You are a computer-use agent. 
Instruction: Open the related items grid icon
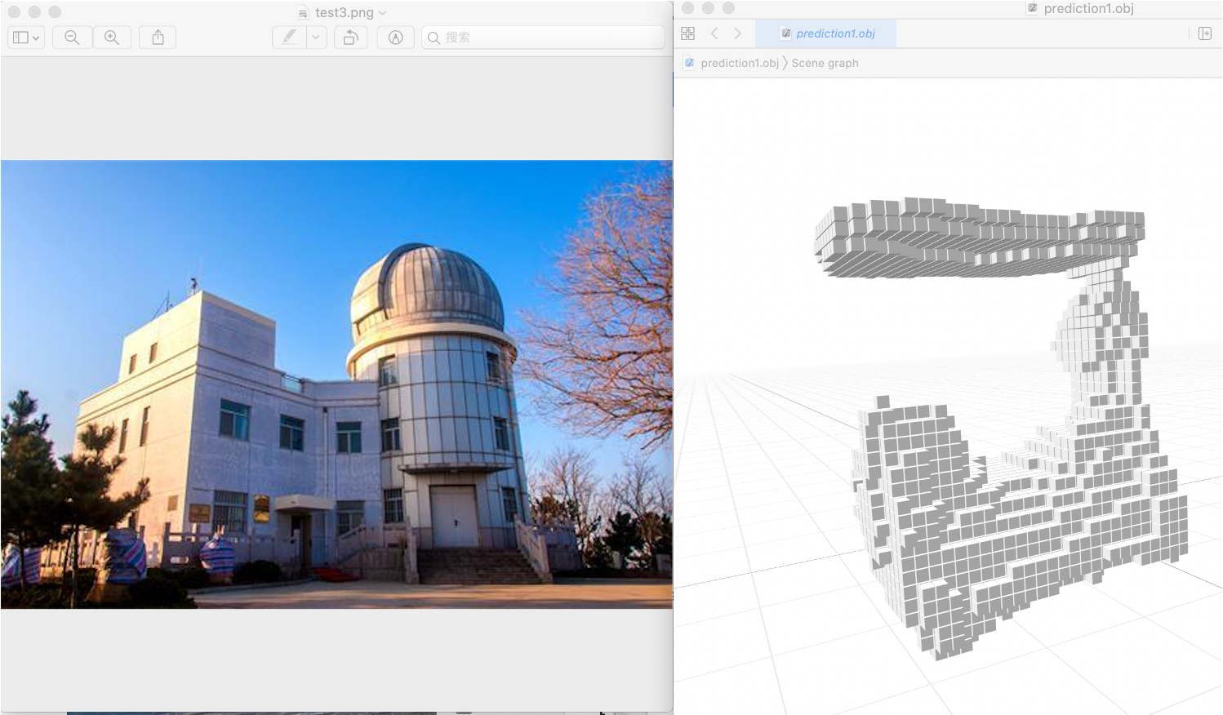coord(687,33)
